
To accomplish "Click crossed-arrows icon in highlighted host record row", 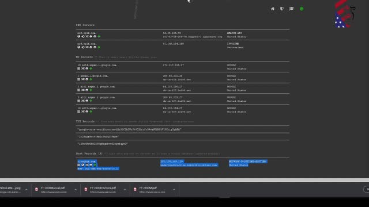I will (x=87, y=165).
